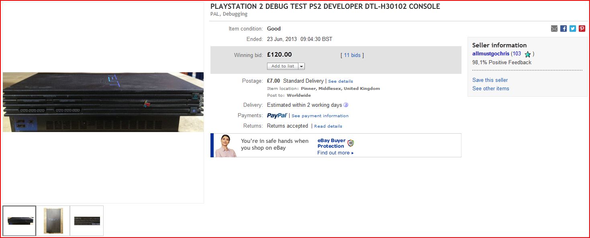Viewport: 590px width, 238px height.
Task: Share listing on Facebook
Action: coord(563,28)
